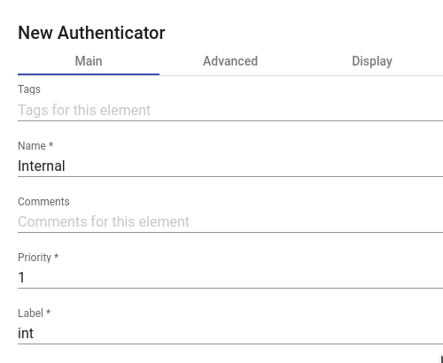Click the blue underline beneath the Main tab

89,74
